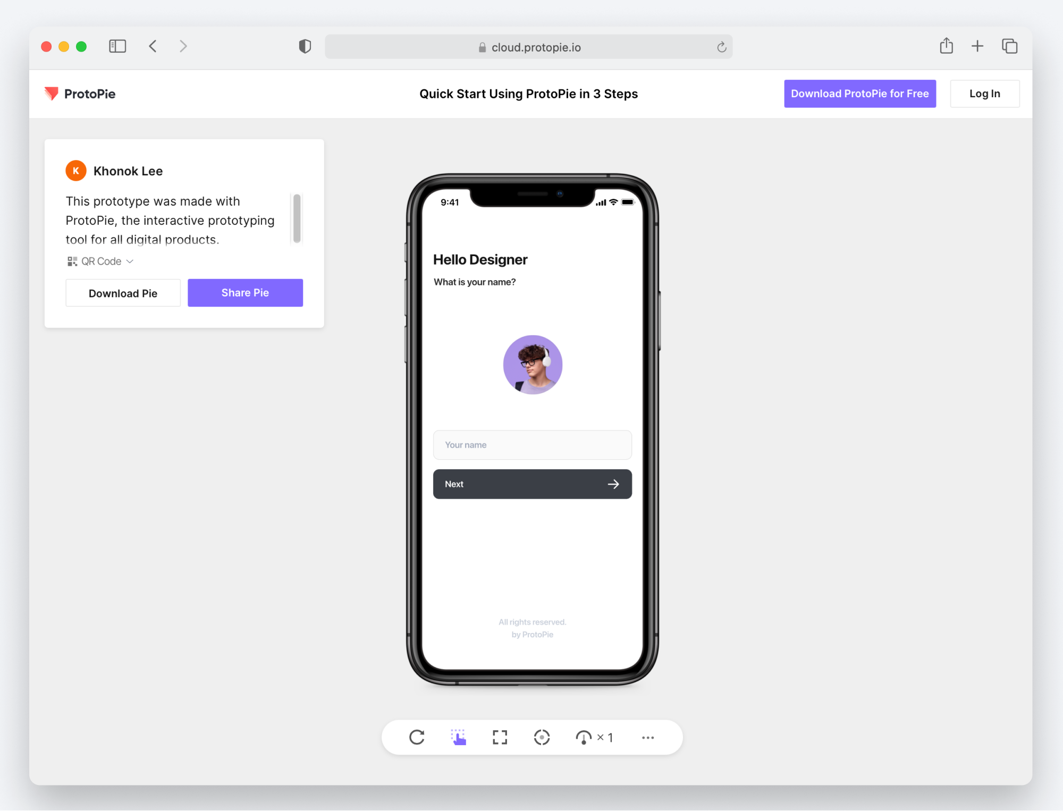Click the browser forward navigation chevron
Image resolution: width=1063 pixels, height=811 pixels.
coord(182,47)
